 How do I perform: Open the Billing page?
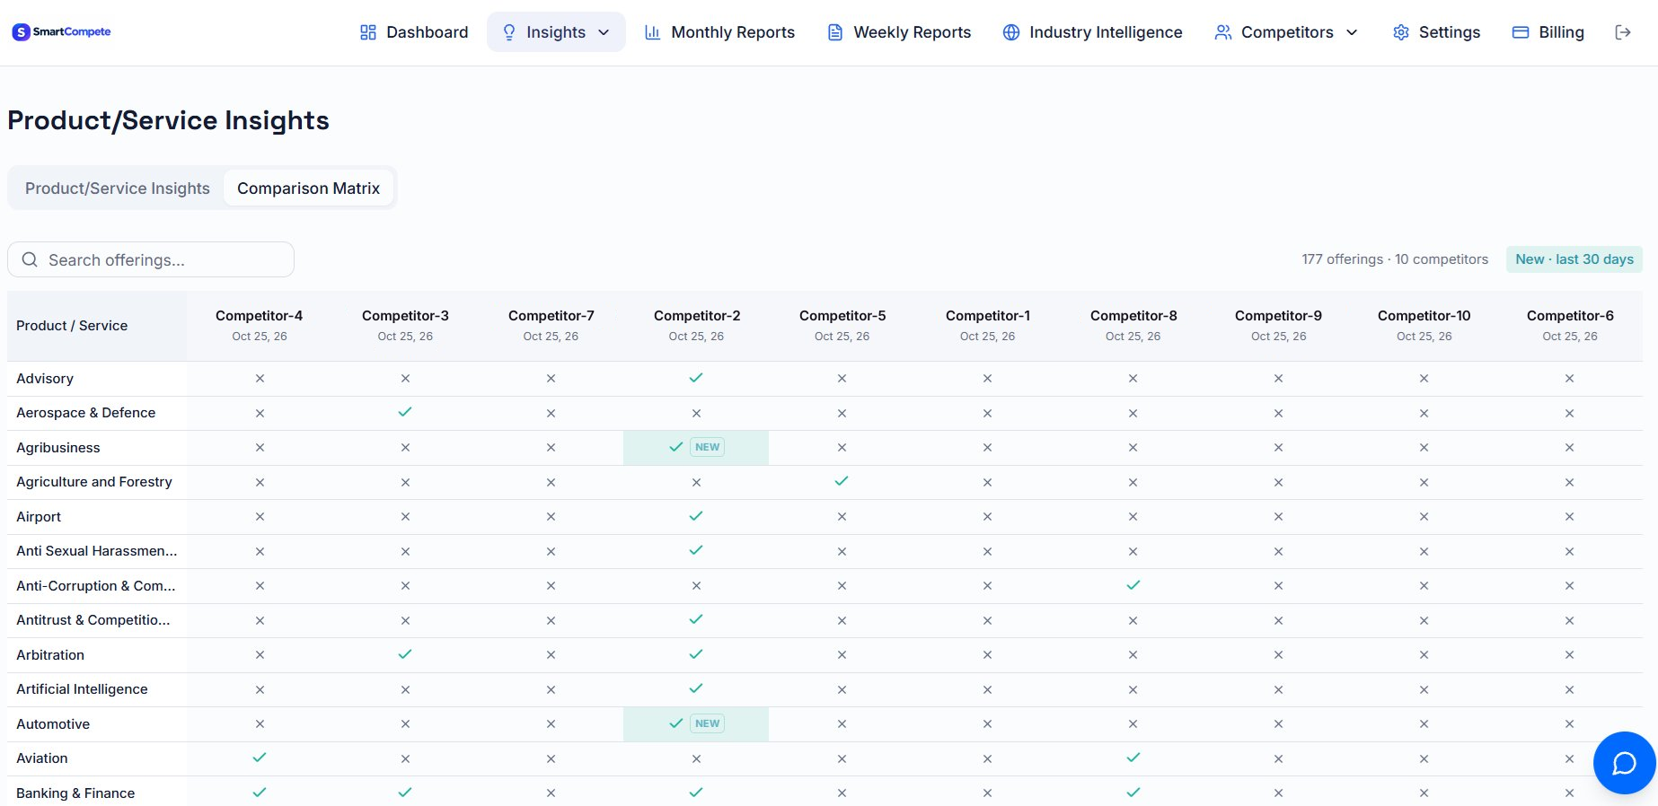[1548, 32]
